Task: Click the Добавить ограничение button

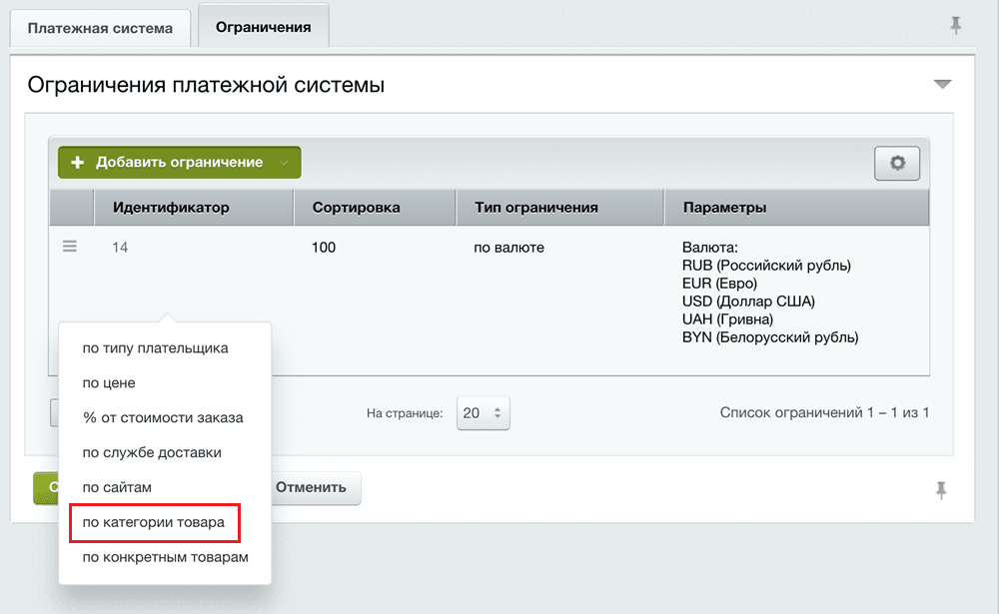Action: point(168,163)
